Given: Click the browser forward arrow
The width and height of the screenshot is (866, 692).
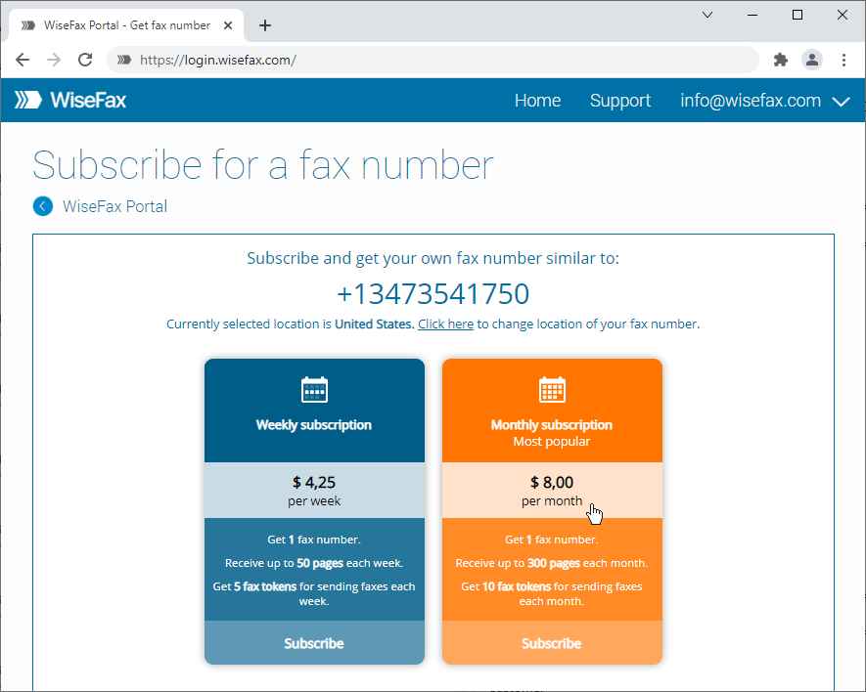Looking at the screenshot, I should tap(54, 60).
